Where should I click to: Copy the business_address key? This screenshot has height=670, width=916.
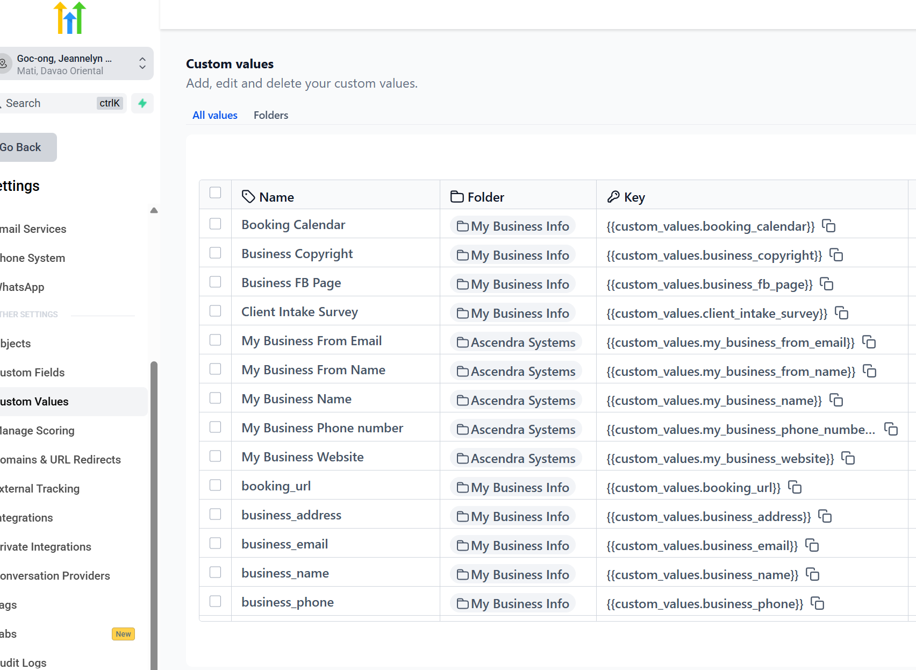(825, 516)
